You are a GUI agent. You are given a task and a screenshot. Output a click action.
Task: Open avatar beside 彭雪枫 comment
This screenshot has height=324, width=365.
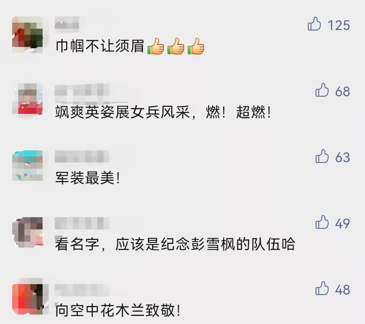coord(27,232)
